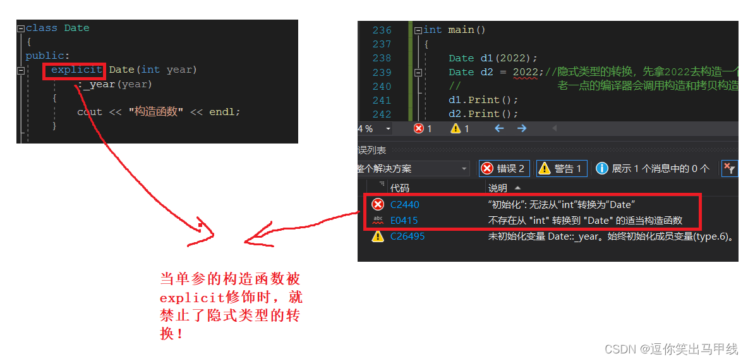Select the C26495 warning row icon
This screenshot has height=361, width=748.
(378, 236)
